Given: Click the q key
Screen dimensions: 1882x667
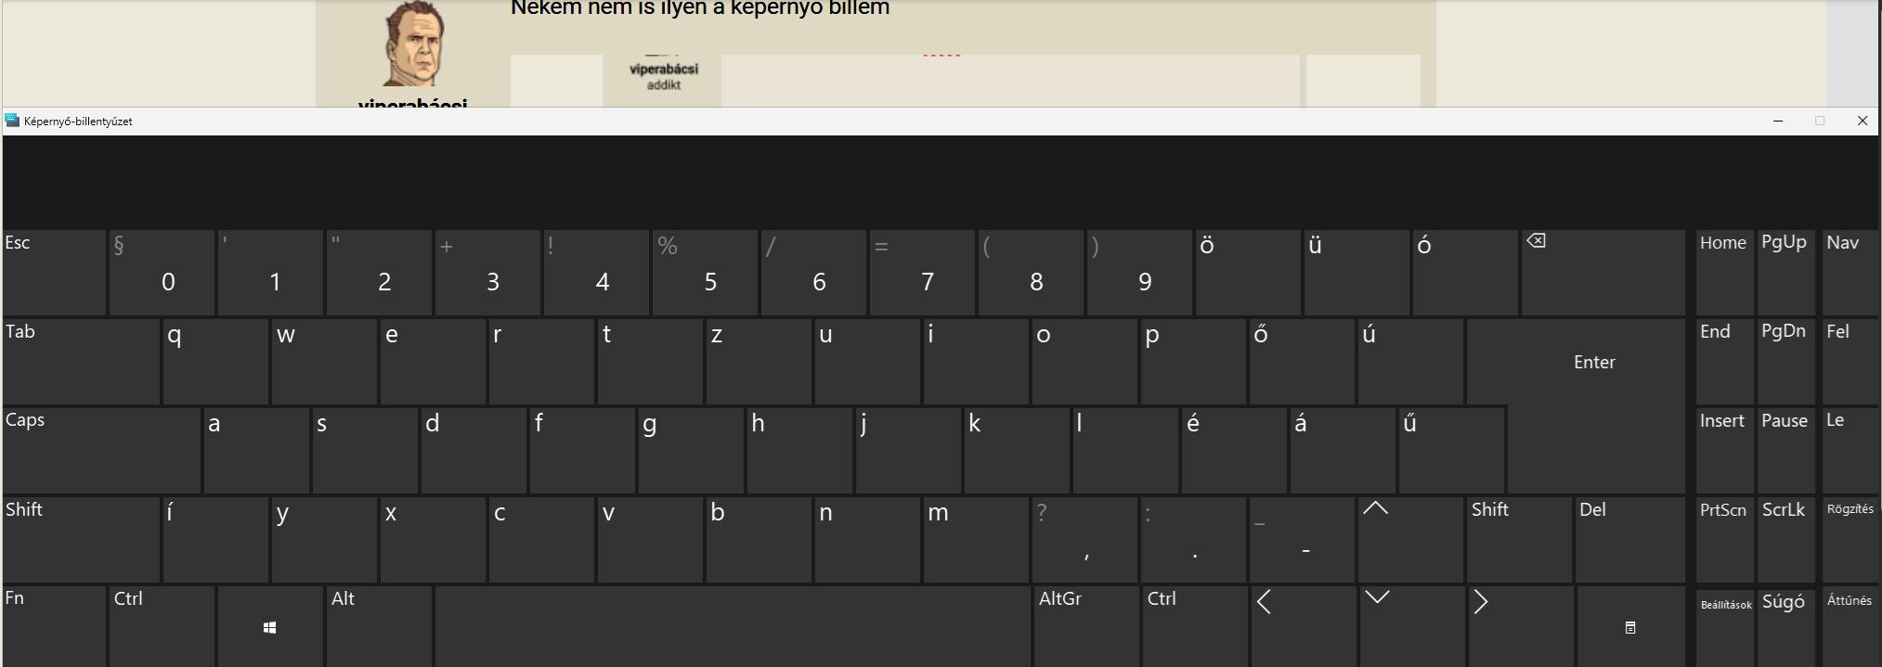Looking at the screenshot, I should 215,362.
